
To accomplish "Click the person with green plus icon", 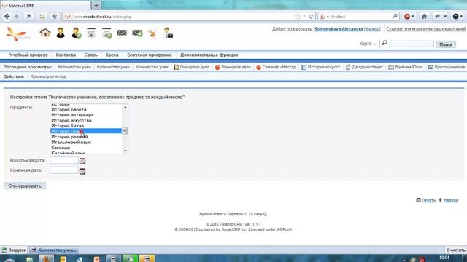I will 76,33.
